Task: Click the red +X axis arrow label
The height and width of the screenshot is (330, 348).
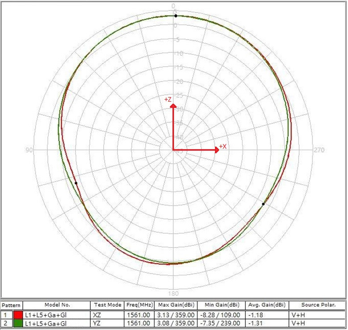Action: pyautogui.click(x=222, y=147)
